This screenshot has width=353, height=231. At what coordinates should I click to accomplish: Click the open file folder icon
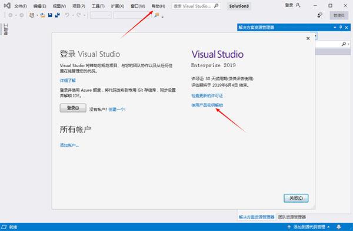(43, 15)
